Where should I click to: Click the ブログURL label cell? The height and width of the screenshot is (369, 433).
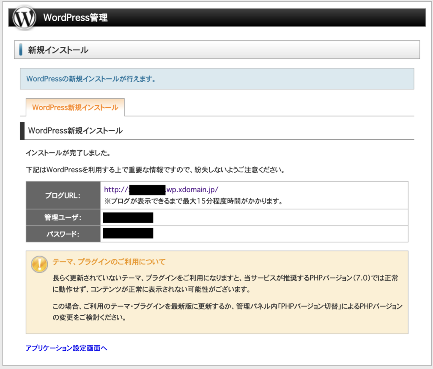[x=63, y=195]
